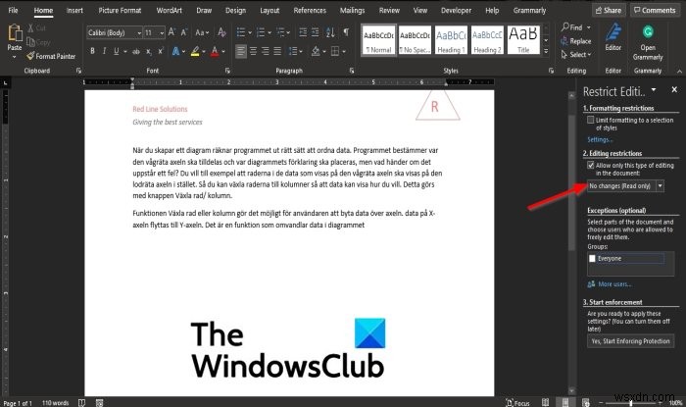Open the File tab
The height and width of the screenshot is (407, 686).
point(13,10)
